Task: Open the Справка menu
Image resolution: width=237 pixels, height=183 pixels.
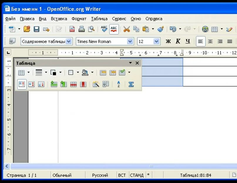Action: [154, 19]
